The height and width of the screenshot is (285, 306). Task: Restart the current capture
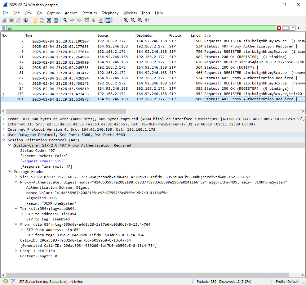coord(19,20)
